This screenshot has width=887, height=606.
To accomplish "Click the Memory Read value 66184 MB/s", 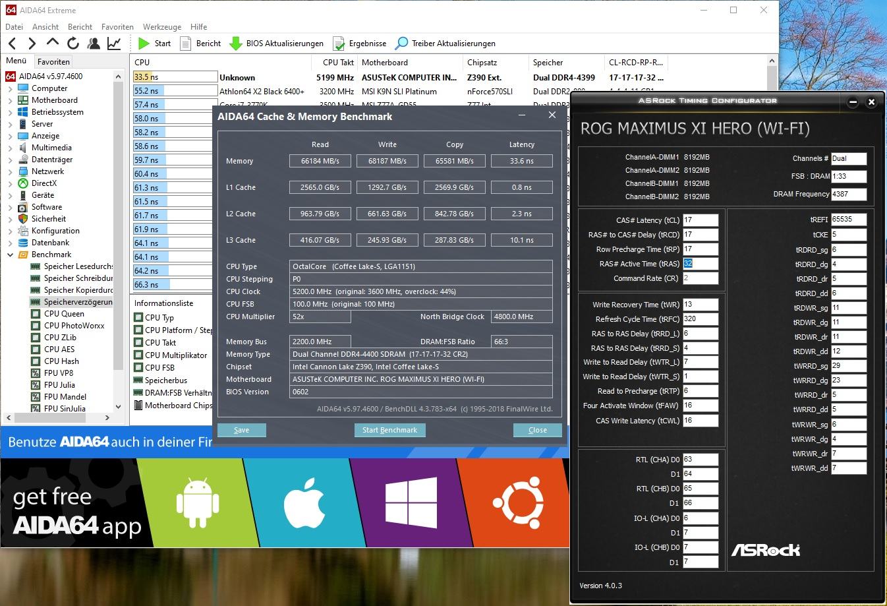I will tap(320, 161).
